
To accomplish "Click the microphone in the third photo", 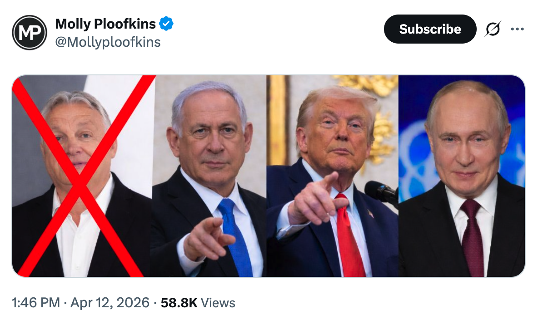I will click(x=380, y=192).
